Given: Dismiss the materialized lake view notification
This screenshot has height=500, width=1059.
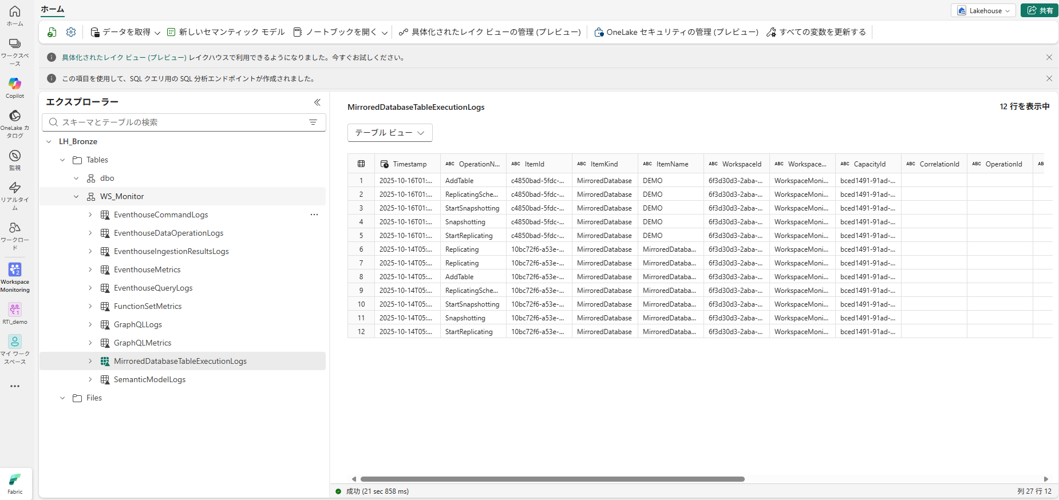Looking at the screenshot, I should tap(1049, 57).
